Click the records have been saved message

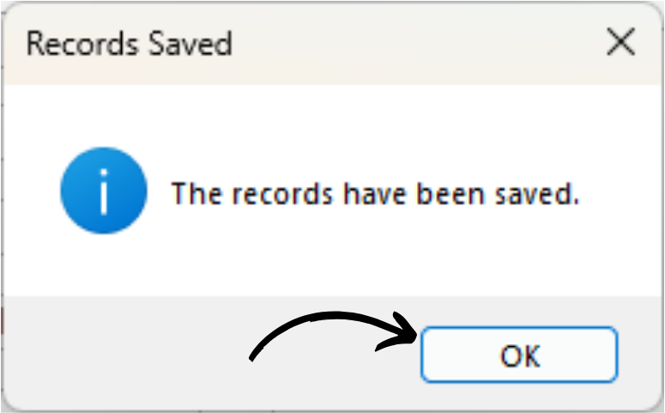[375, 194]
